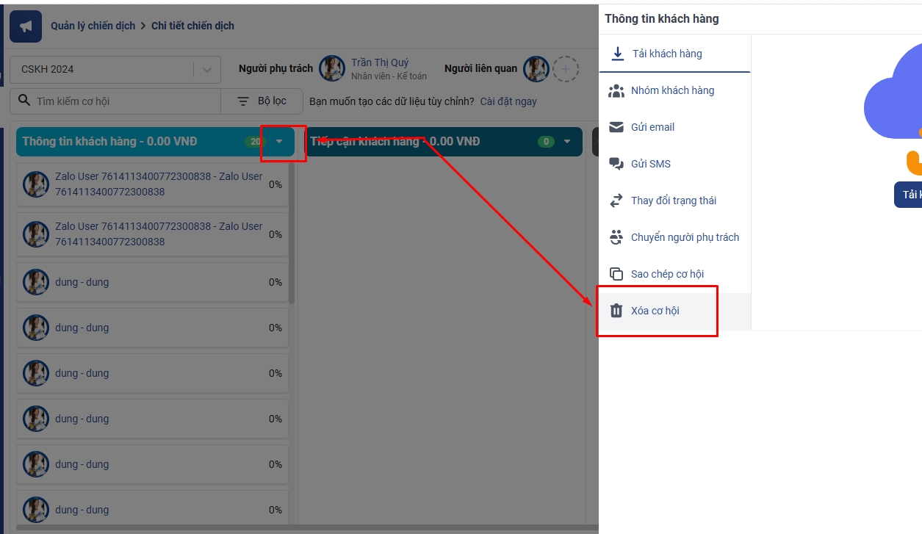Click the column's vertical scrollbar
922x534 pixels.
(292, 235)
